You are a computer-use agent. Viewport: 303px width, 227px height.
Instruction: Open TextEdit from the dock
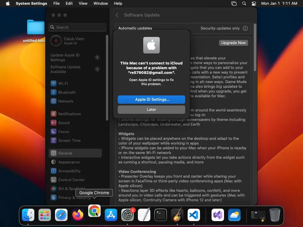click(144, 215)
